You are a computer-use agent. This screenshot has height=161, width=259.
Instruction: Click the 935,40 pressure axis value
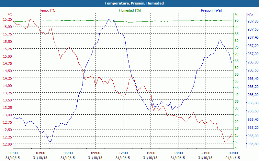(x=253, y=119)
